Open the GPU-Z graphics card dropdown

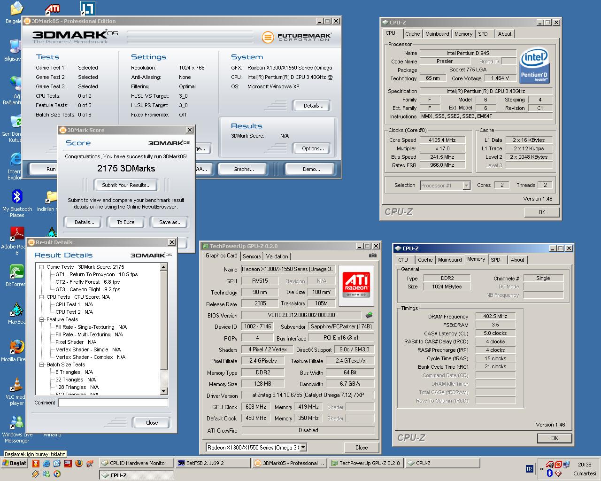tap(303, 448)
